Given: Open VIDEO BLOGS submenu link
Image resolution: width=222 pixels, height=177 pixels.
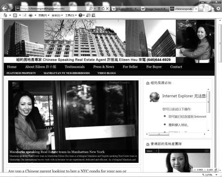Looking at the screenshot, I should [107, 73].
